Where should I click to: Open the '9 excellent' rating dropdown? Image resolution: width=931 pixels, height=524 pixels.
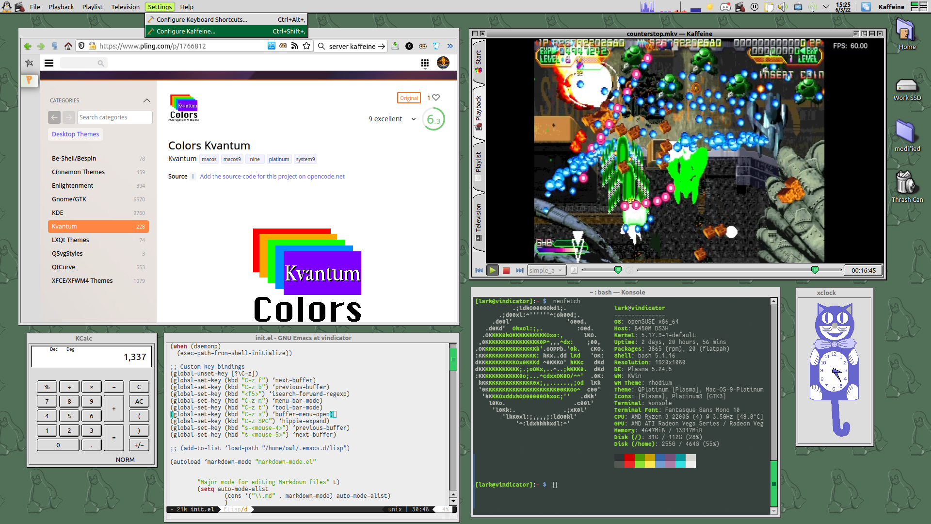[x=392, y=119]
